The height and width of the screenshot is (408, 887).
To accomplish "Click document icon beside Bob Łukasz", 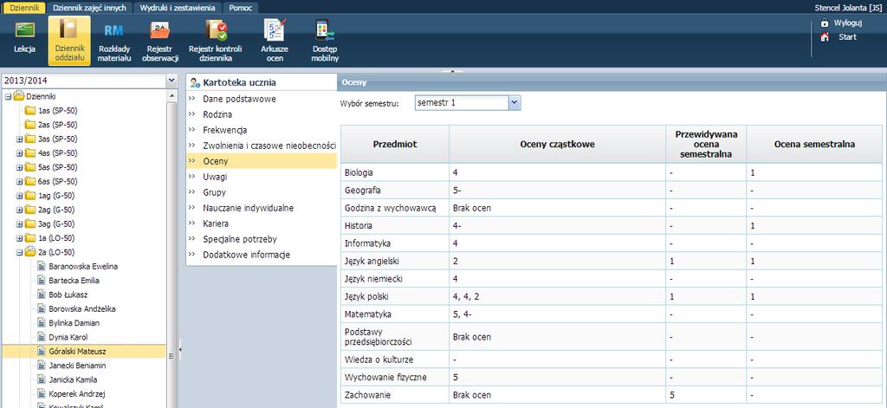I will 42,295.
